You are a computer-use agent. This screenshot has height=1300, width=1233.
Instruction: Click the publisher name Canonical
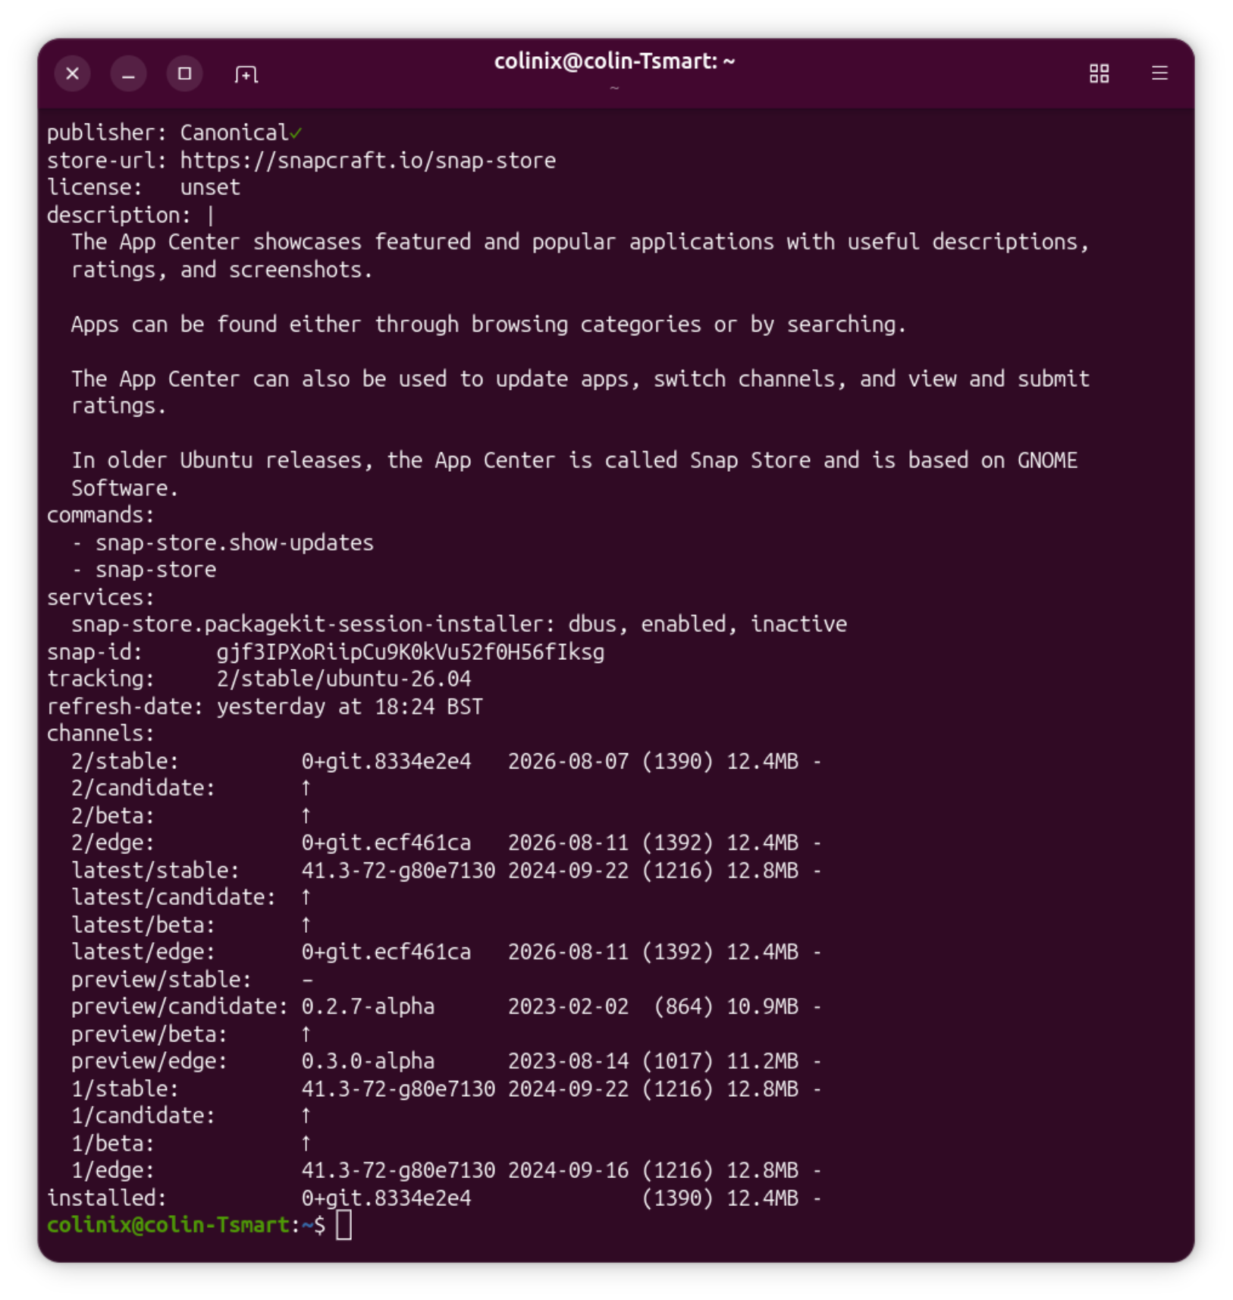234,133
